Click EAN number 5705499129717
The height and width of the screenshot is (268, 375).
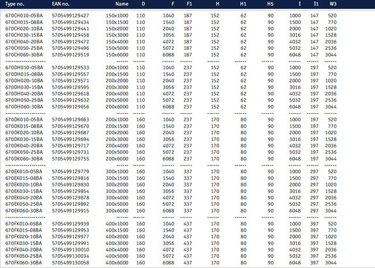(70, 145)
